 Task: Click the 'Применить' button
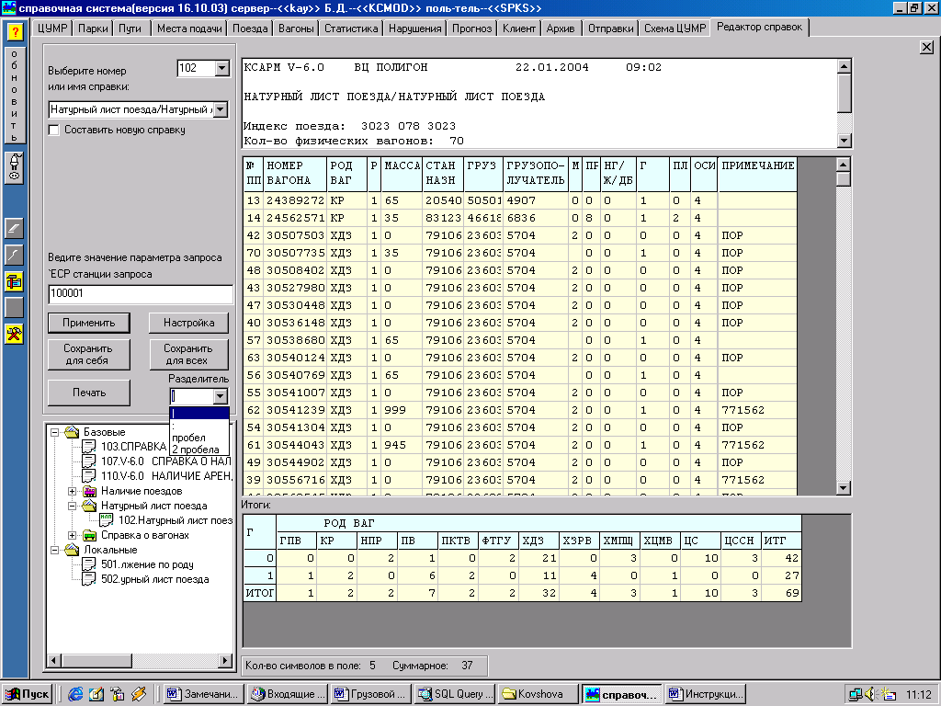89,323
